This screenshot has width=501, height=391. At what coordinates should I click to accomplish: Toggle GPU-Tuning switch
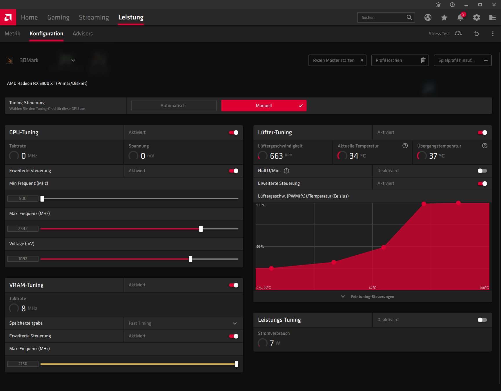click(x=234, y=133)
